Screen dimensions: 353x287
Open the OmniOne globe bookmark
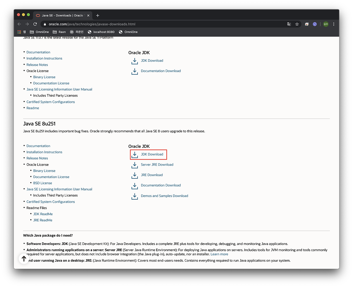click(x=128, y=32)
